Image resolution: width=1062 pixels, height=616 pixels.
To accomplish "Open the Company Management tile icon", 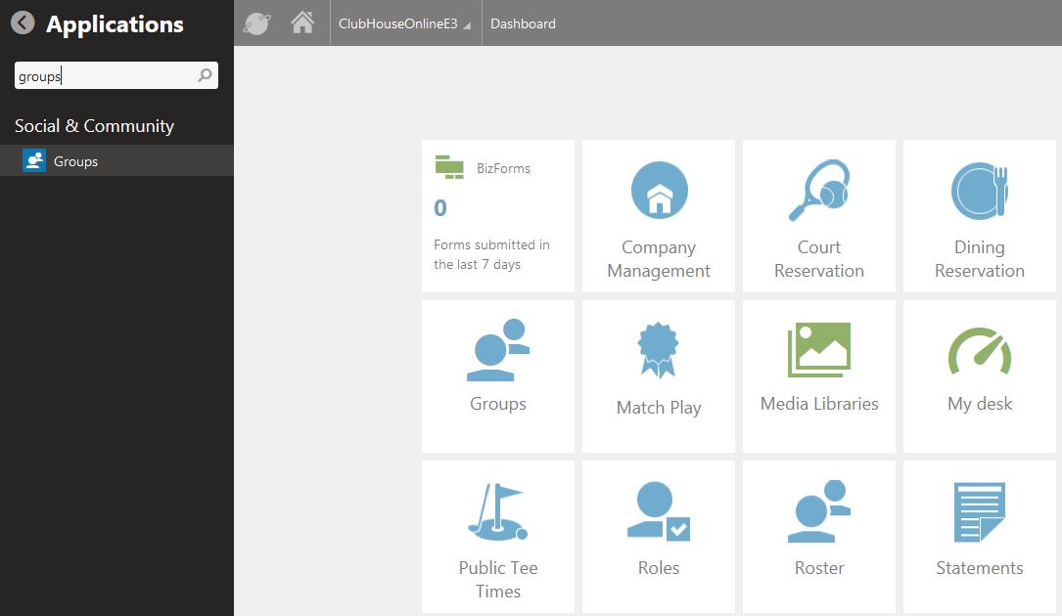I will coord(659,191).
